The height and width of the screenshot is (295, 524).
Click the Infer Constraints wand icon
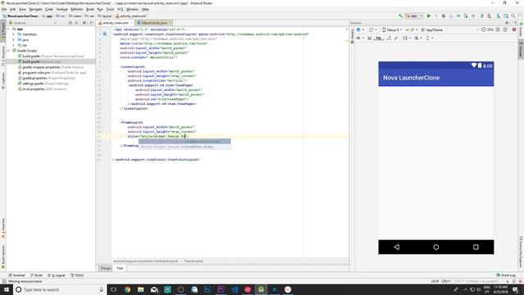(x=396, y=39)
